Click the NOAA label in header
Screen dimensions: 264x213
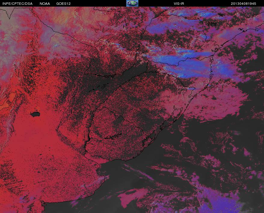(x=45, y=4)
